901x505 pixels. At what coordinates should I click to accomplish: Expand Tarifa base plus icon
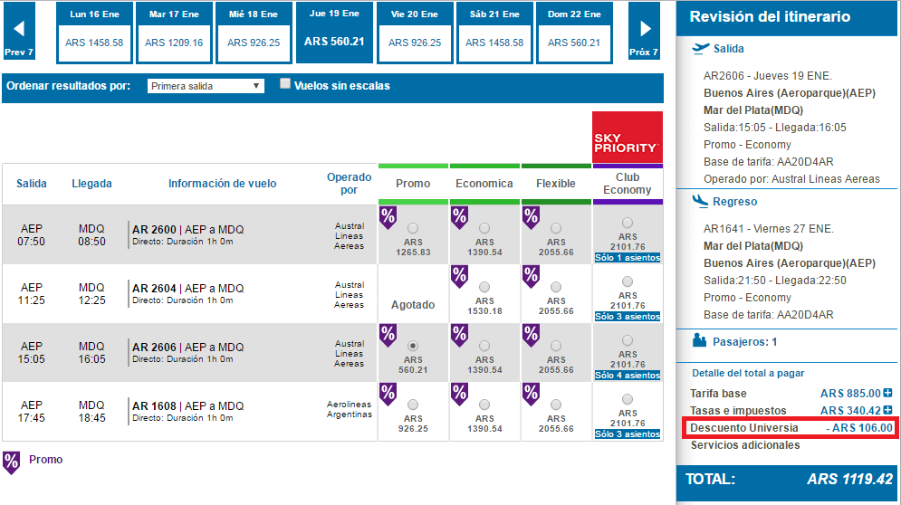(887, 393)
